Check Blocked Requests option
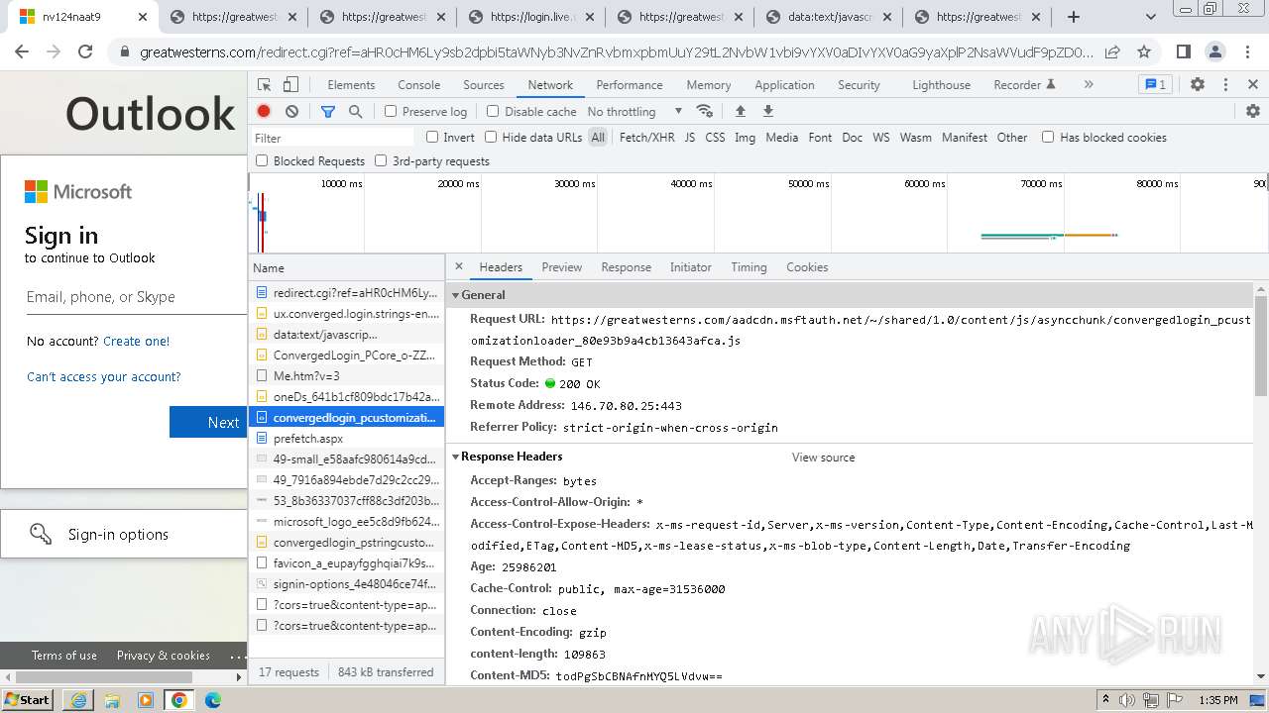Image resolution: width=1269 pixels, height=713 pixels. (x=262, y=160)
